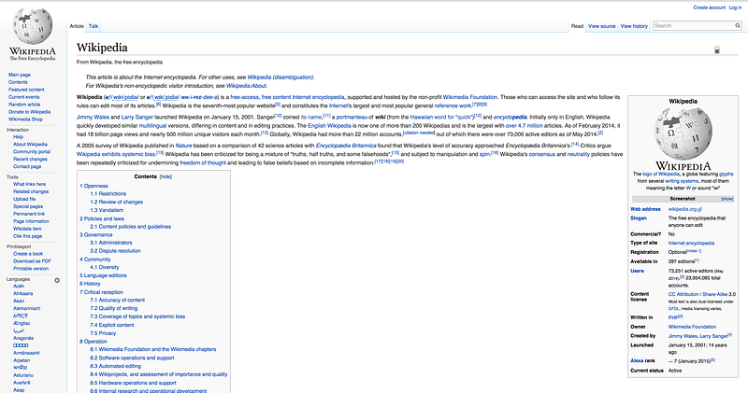This screenshot has height=393, width=748.
Task: Click the Log in link
Action: [x=735, y=7]
